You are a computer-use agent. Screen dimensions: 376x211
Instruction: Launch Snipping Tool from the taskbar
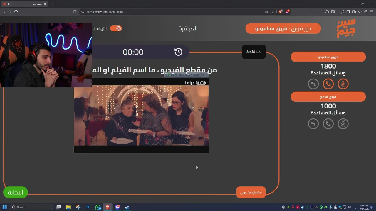[78, 207]
